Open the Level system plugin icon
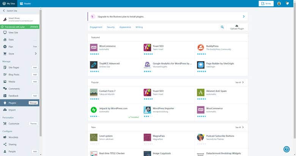 (x=94, y=137)
